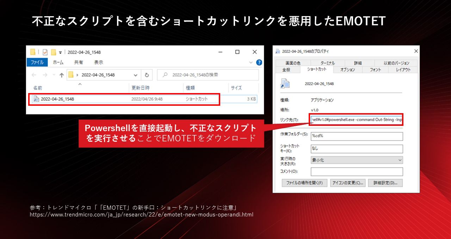Viewport: 451px width, 239px height.
Task: Click the リンク先 target input field
Action: [357, 120]
